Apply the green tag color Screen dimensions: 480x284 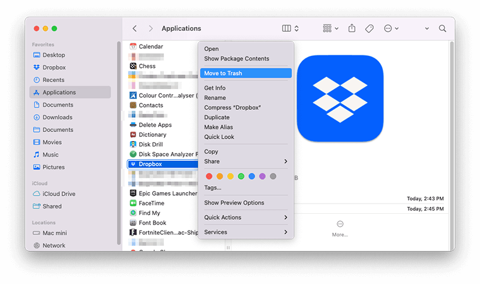[x=241, y=176]
